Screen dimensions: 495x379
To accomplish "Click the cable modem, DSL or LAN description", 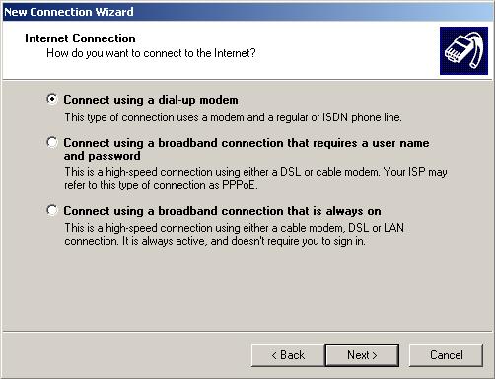I will pyautogui.click(x=234, y=228).
